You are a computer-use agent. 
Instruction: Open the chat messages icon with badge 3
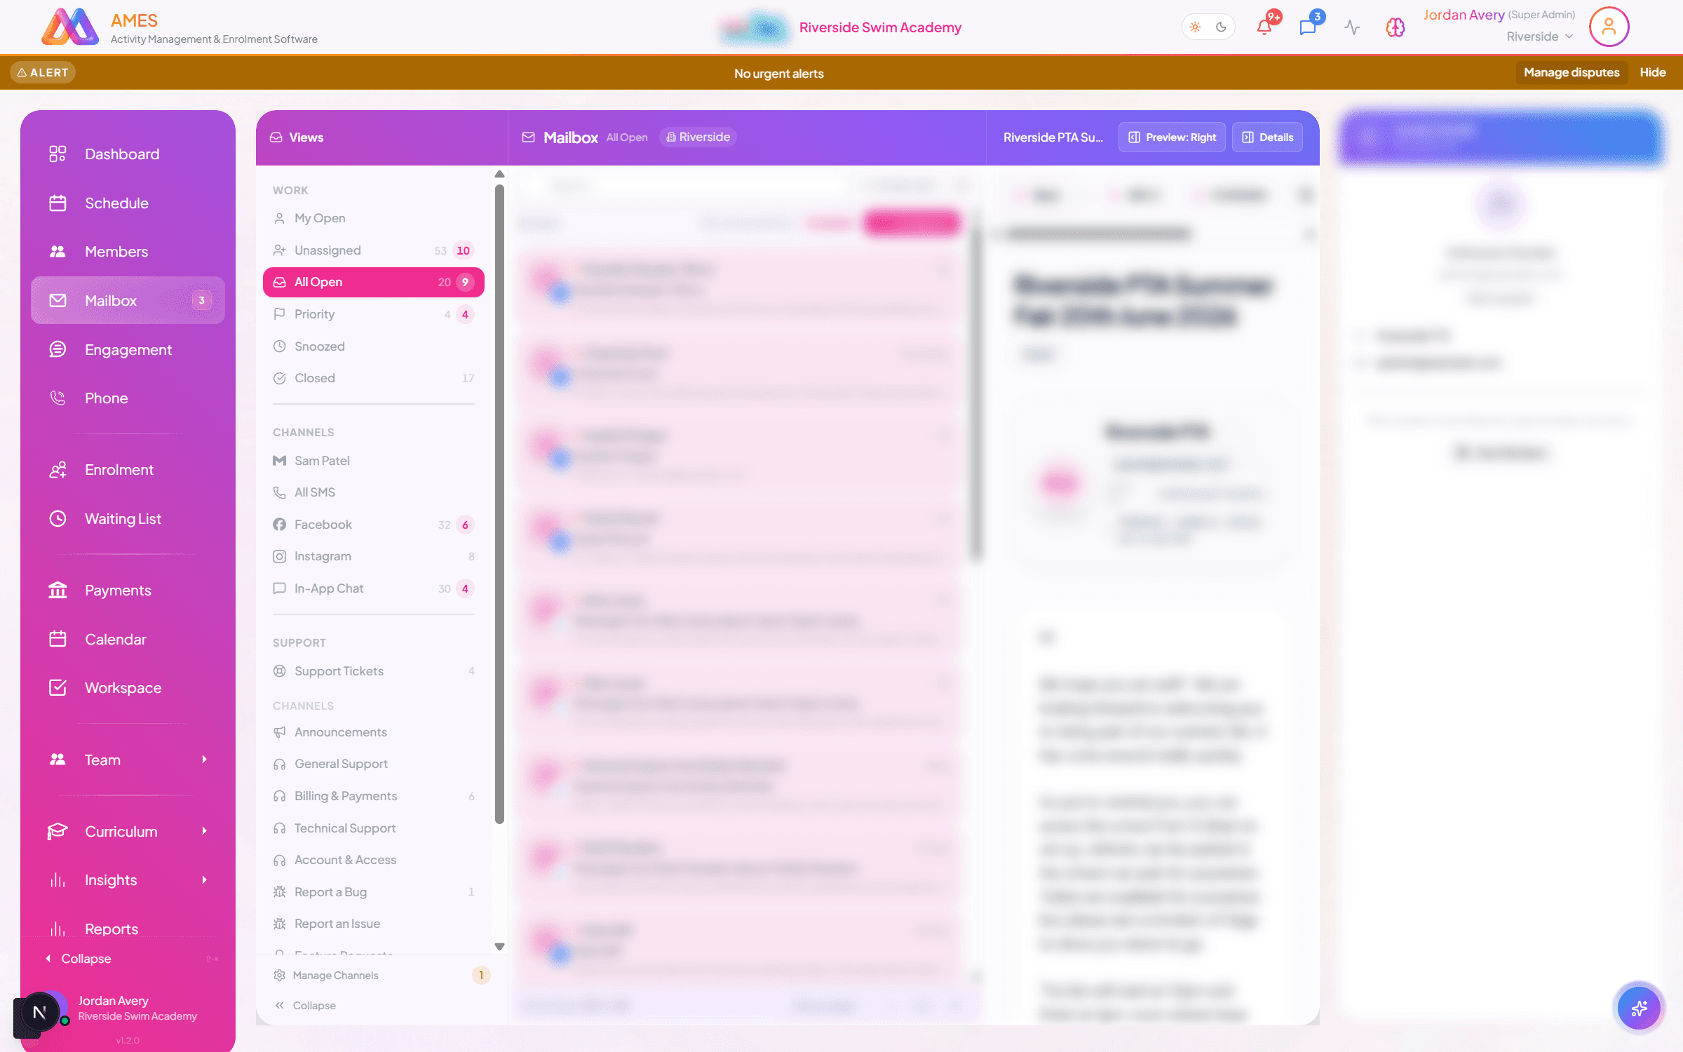click(x=1308, y=27)
